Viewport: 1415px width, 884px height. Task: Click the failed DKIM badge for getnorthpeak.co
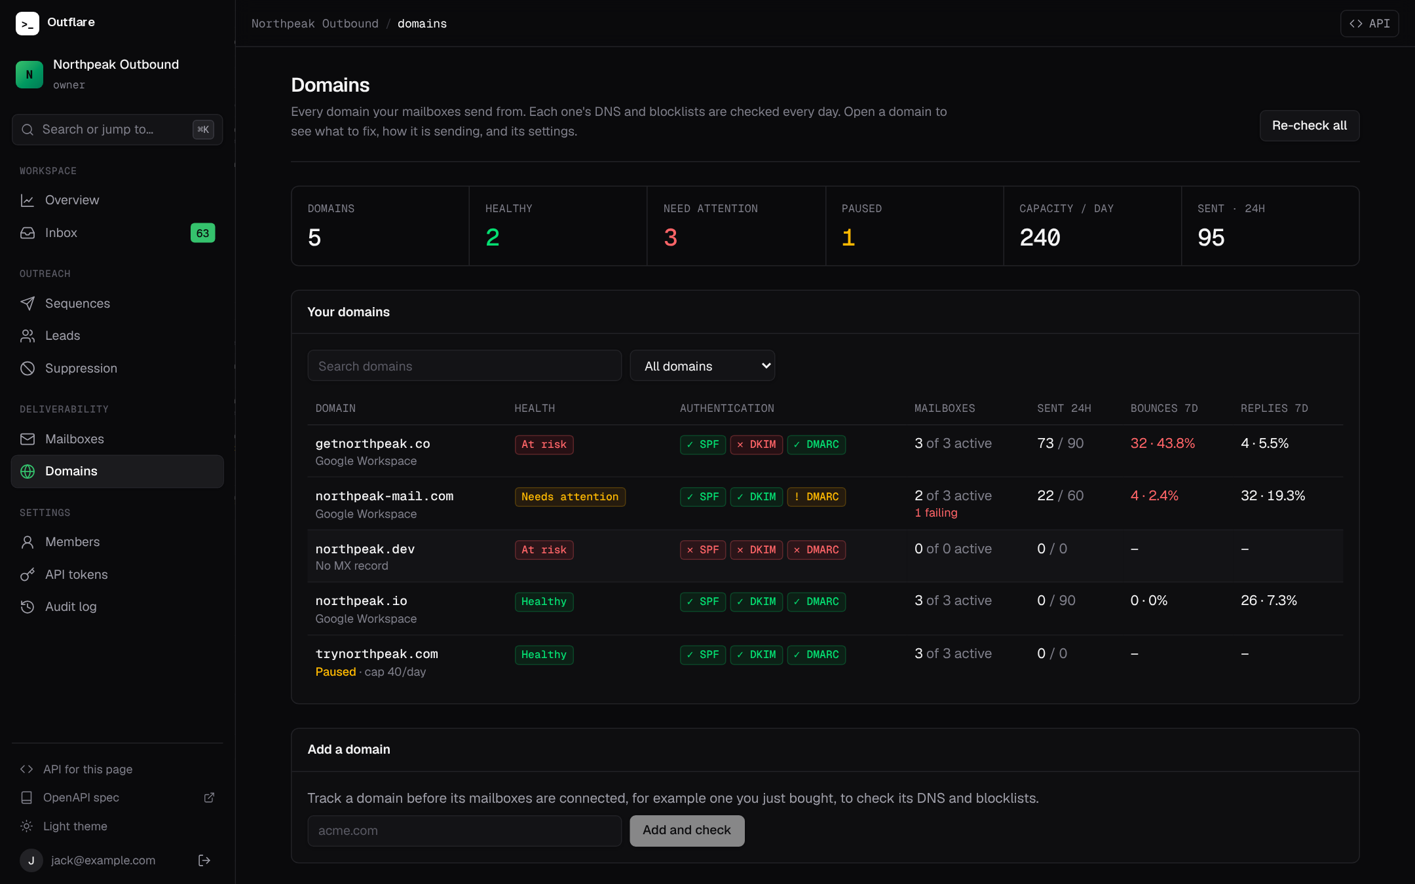pos(756,445)
